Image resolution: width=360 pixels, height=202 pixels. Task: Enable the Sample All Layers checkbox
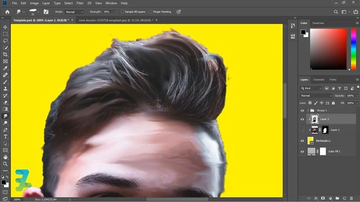coord(123,12)
